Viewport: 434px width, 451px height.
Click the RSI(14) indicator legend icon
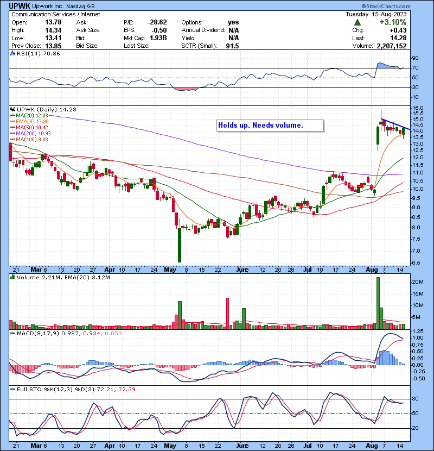pos(12,53)
